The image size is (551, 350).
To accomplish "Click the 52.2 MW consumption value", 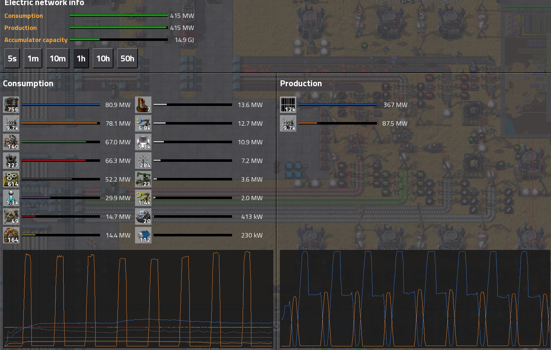I will point(118,179).
